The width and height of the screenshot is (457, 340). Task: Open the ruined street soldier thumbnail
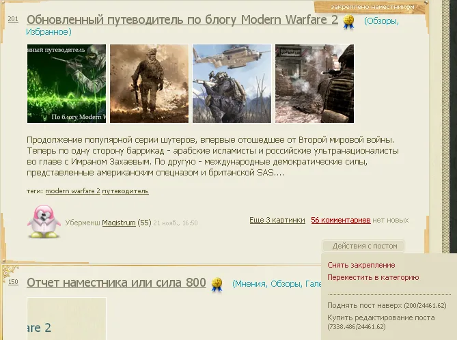[x=314, y=83]
